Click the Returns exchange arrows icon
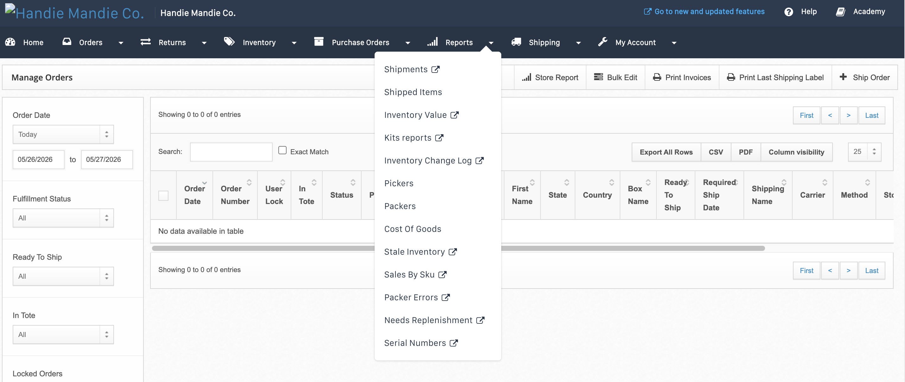Image resolution: width=905 pixels, height=382 pixels. pos(145,42)
